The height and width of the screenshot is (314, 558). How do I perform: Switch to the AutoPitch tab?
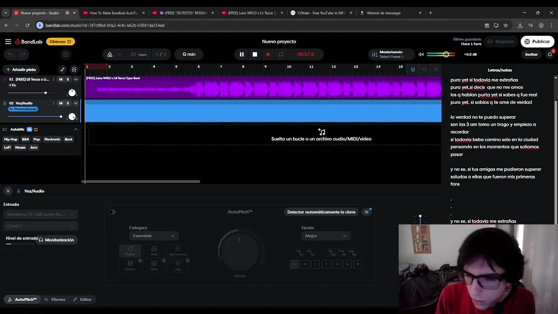[x=22, y=300]
